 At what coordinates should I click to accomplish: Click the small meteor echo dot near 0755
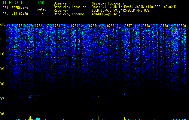[x=99, y=96]
